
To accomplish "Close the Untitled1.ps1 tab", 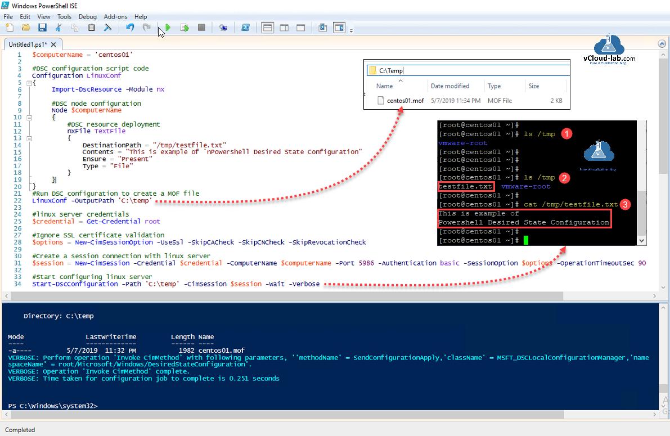I will 53,44.
